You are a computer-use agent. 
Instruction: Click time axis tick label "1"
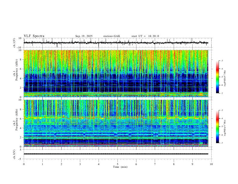point(42,164)
